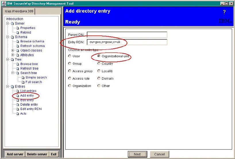Click the page icon beside Search tree

pyautogui.click(x=18, y=73)
